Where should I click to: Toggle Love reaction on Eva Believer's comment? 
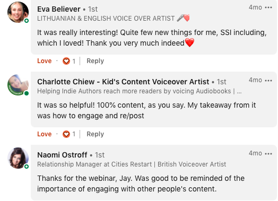tap(45, 61)
